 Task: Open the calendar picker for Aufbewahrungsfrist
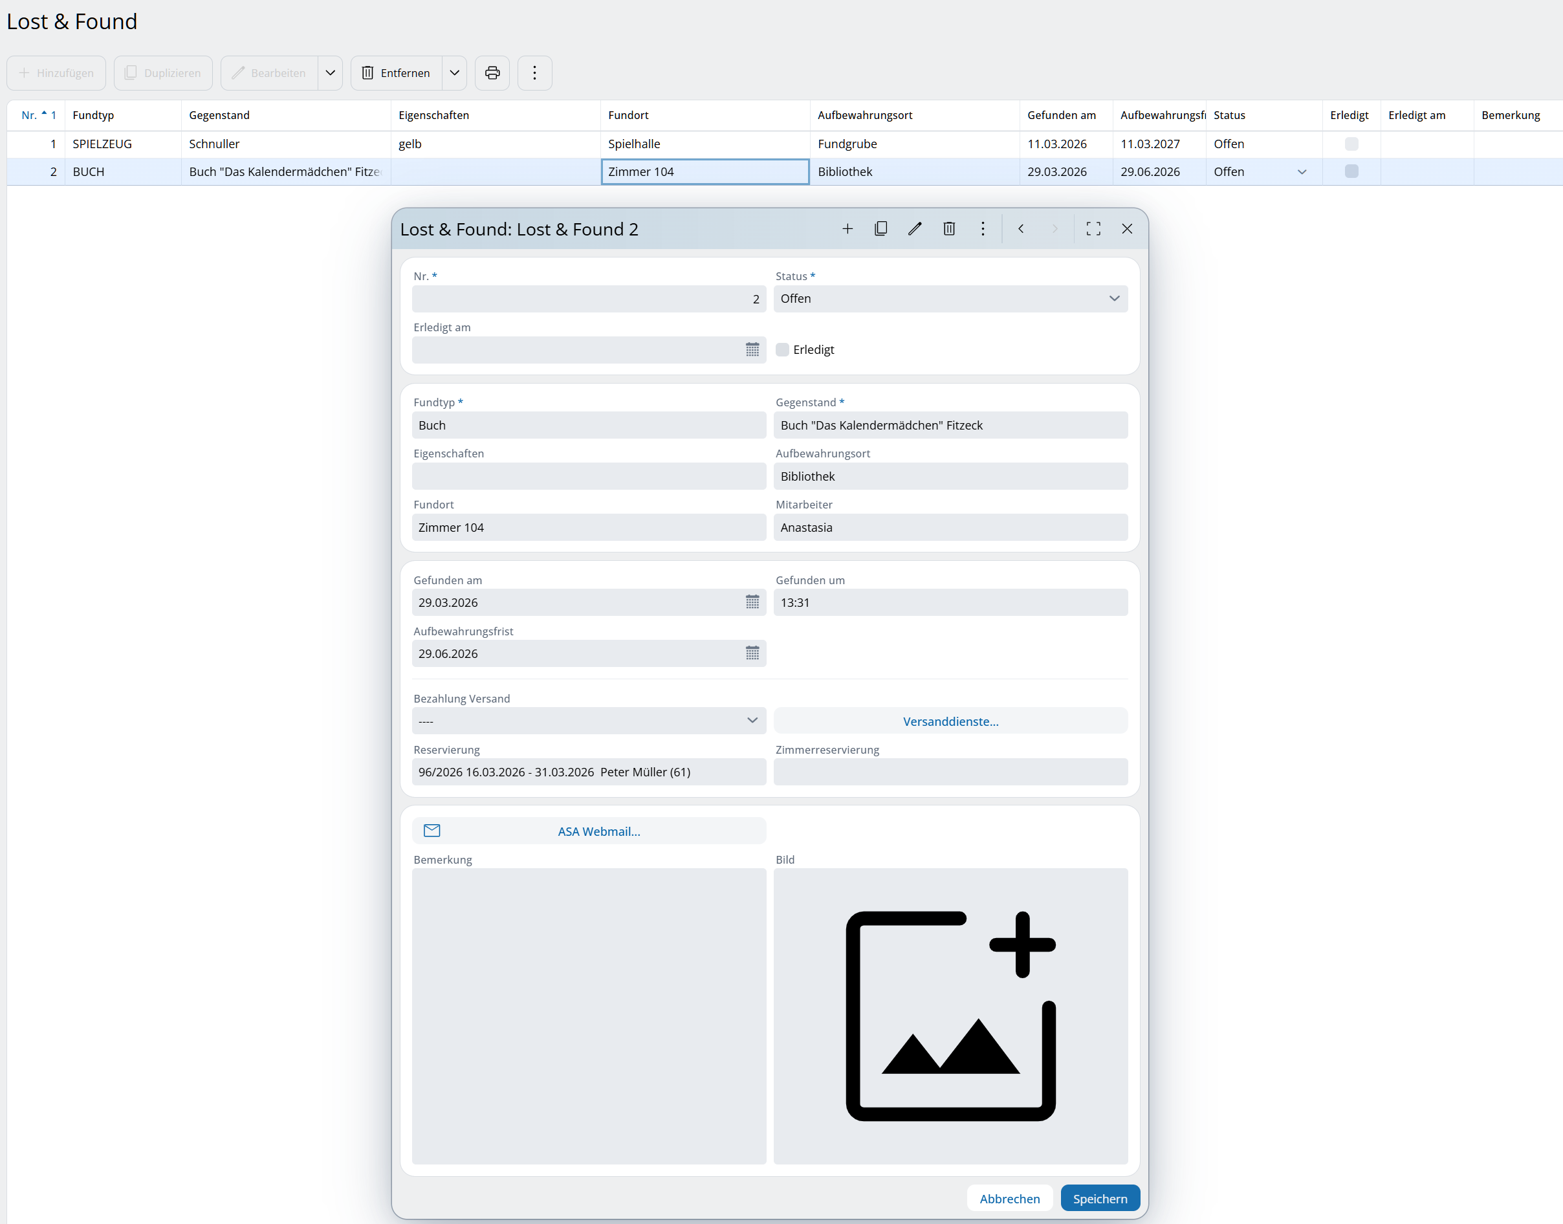tap(752, 653)
